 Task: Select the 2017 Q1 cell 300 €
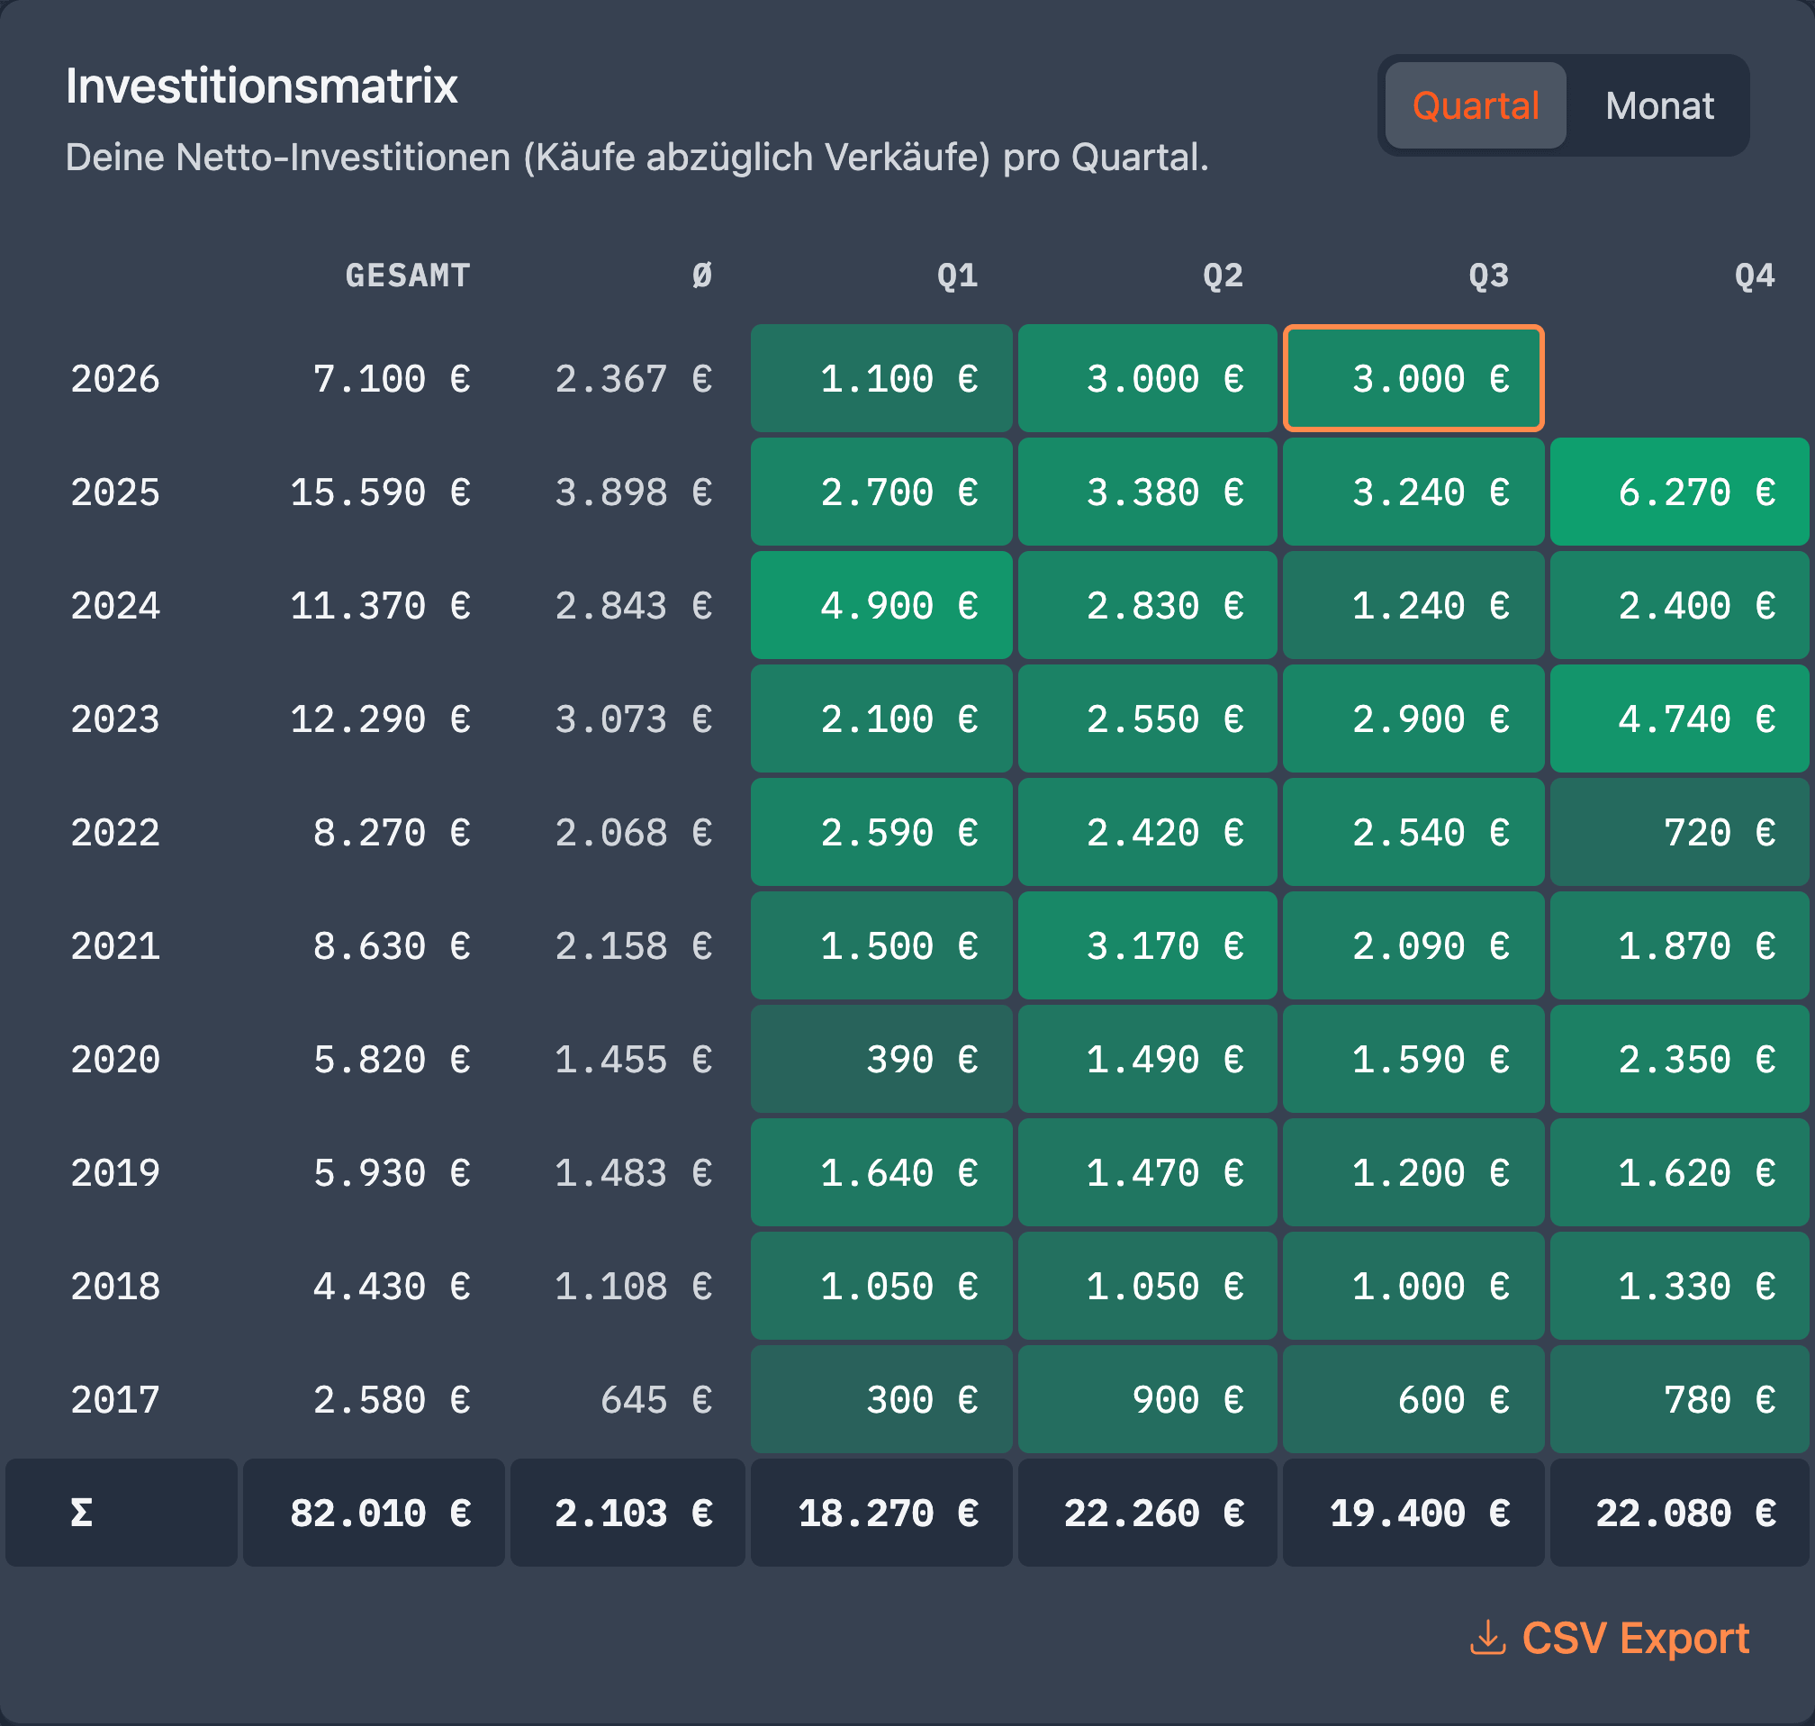(x=881, y=1399)
